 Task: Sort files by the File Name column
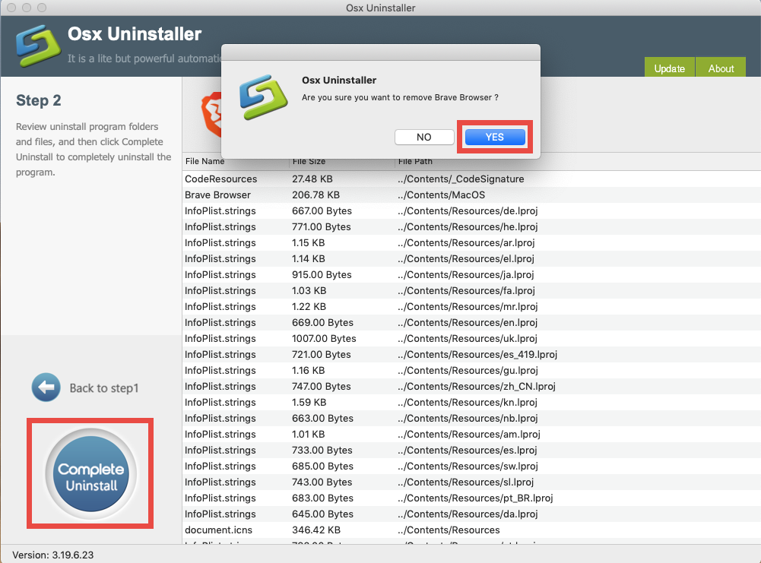coord(205,161)
